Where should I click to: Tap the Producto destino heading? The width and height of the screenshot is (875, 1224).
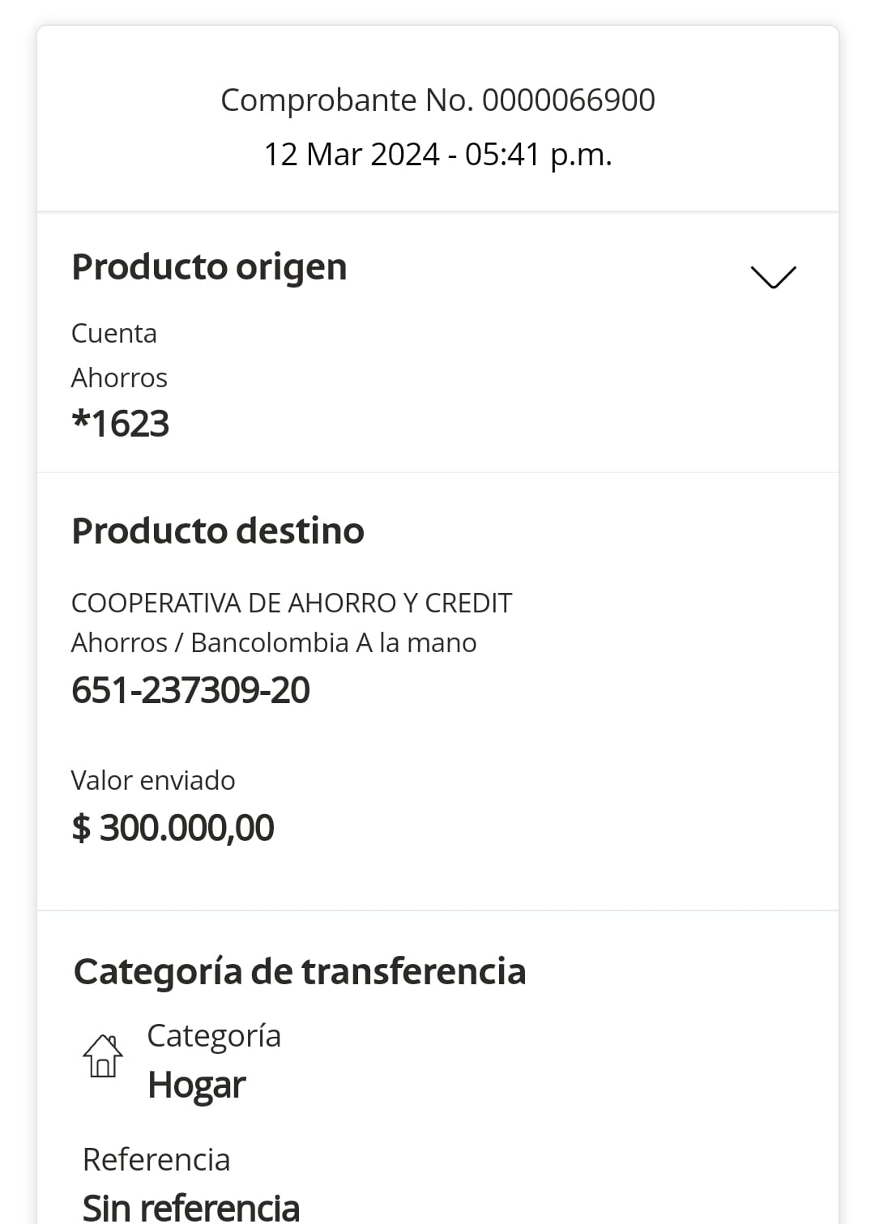click(218, 531)
